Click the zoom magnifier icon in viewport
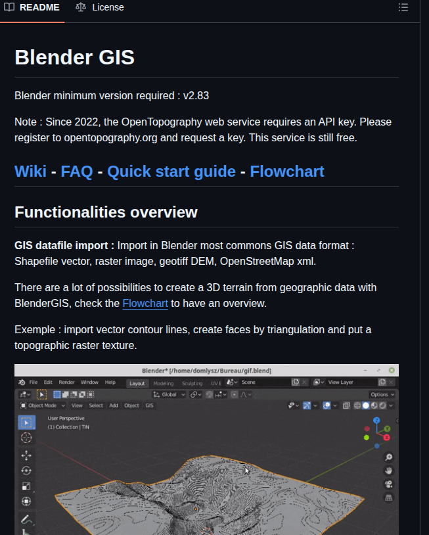 (x=388, y=457)
